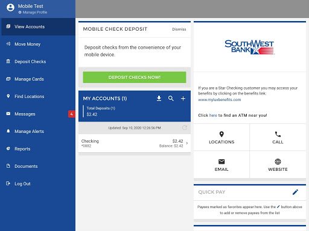This screenshot has height=231, width=309.
Task: Click the Messages envelope icon in the sidebar
Action: click(8, 114)
